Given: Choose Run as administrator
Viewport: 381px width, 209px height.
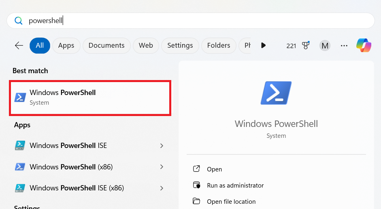Looking at the screenshot, I should point(235,186).
